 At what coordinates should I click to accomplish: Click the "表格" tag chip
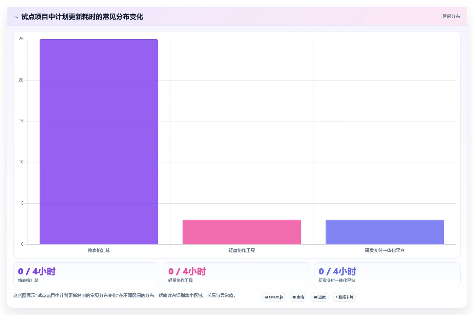click(298, 297)
